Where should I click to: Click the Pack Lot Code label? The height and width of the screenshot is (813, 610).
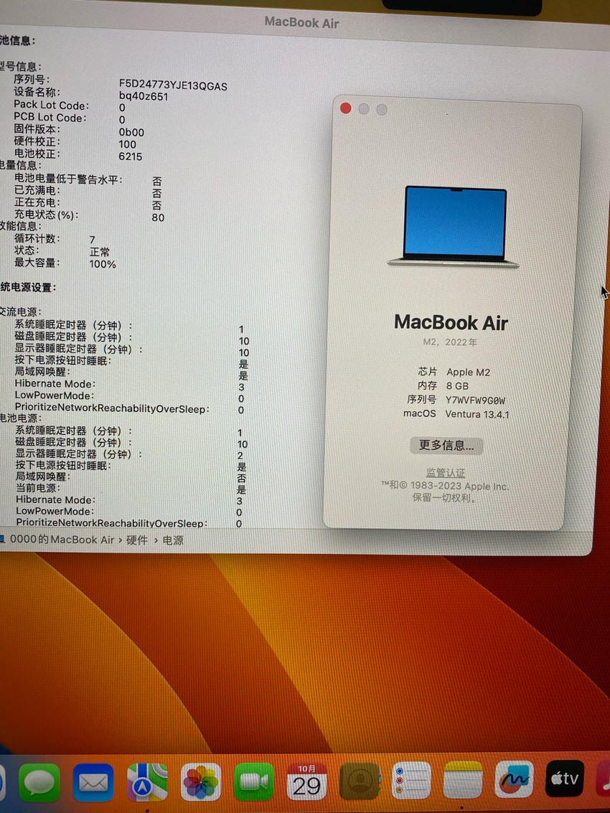pyautogui.click(x=51, y=105)
